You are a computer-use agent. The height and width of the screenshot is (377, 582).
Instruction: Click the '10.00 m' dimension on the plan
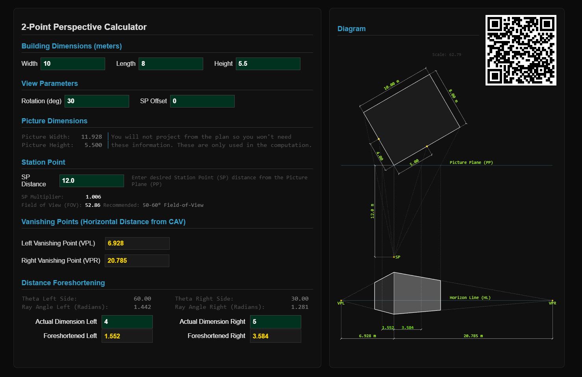(391, 85)
